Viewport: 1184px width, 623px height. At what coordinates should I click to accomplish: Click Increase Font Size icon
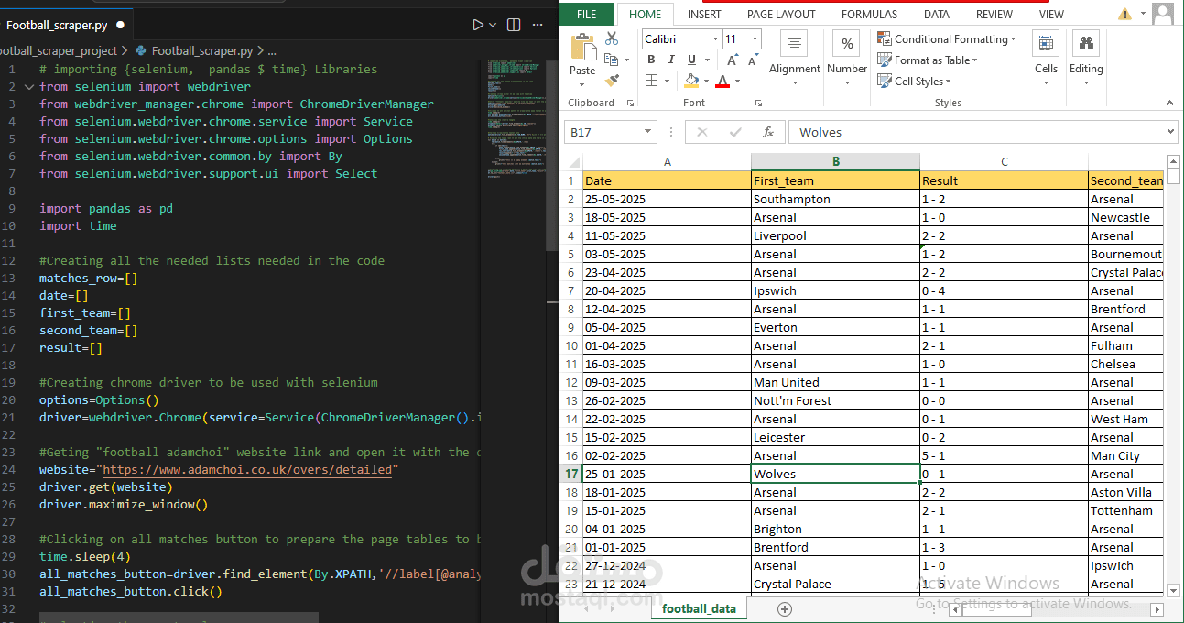click(732, 60)
